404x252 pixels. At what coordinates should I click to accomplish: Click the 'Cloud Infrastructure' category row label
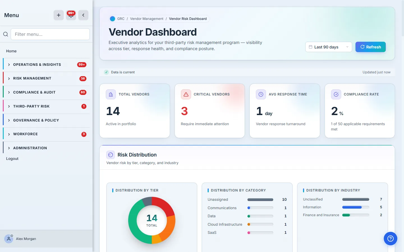[225, 224]
